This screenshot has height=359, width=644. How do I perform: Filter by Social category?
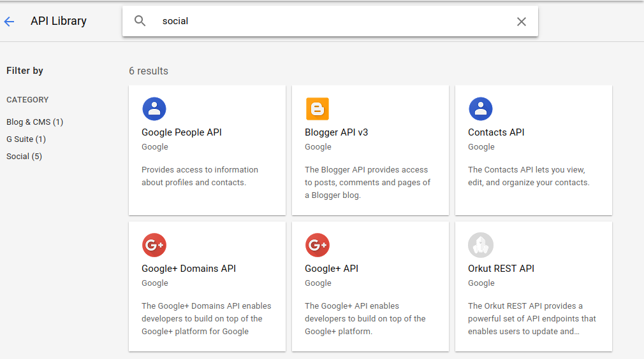(x=24, y=157)
